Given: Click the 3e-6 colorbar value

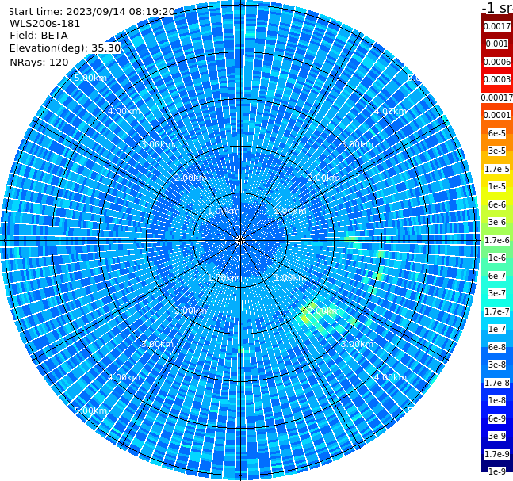Looking at the screenshot, I should coord(497,222).
